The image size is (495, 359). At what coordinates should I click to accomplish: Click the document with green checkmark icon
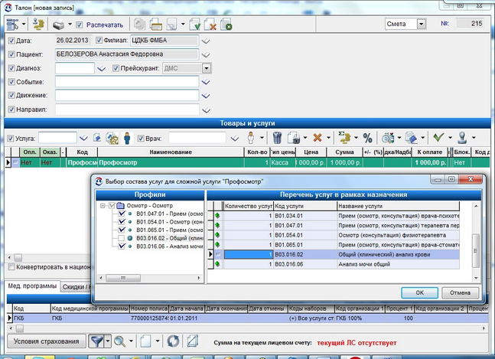[194, 24]
